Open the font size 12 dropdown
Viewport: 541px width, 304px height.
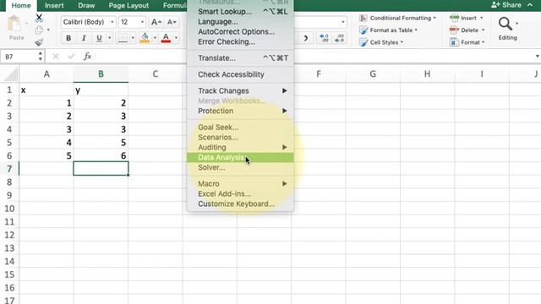(x=142, y=22)
